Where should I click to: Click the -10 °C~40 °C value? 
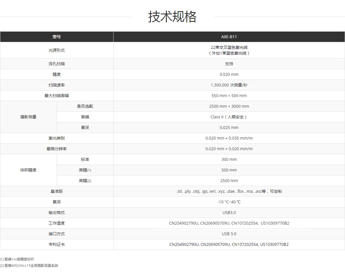click(229, 202)
